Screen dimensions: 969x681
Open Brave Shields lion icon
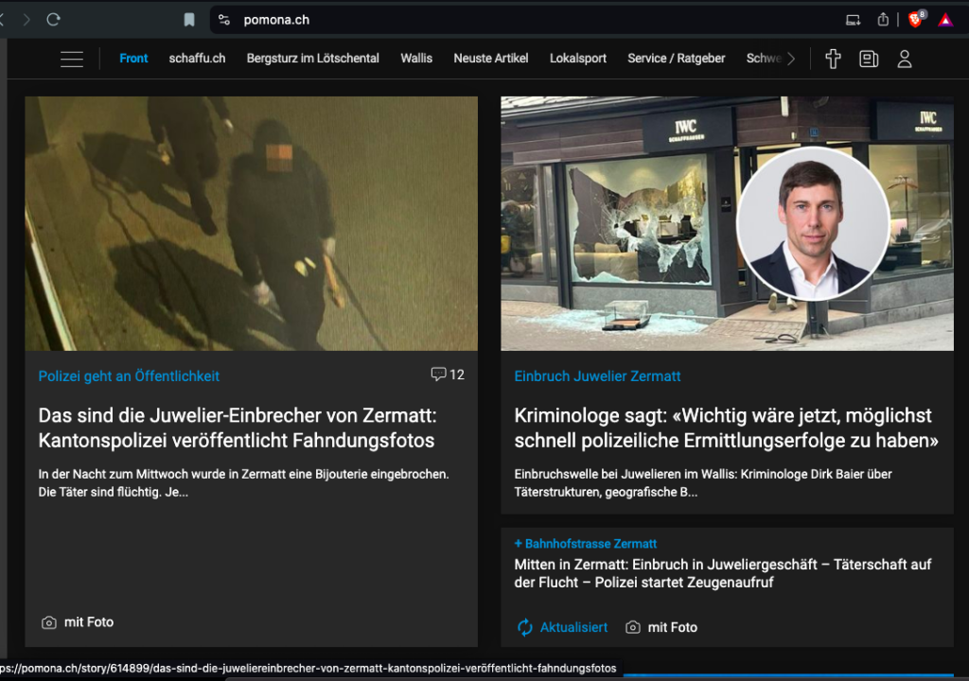915,20
